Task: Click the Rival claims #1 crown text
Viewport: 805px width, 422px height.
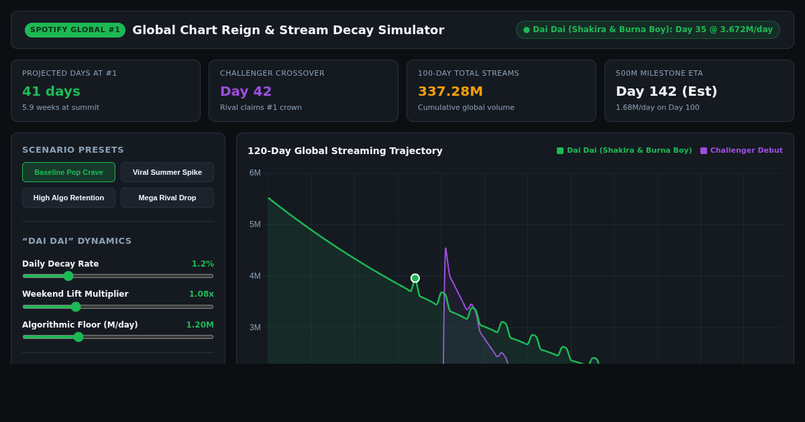Action: coord(261,107)
